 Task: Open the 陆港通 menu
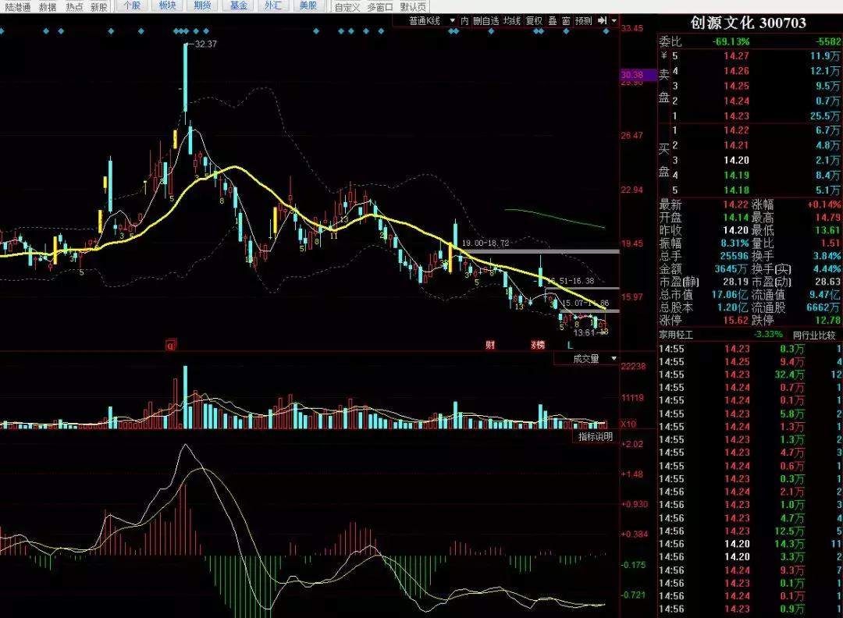click(16, 6)
